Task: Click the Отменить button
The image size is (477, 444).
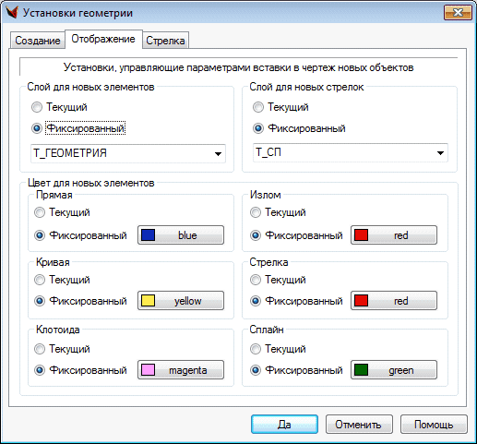Action: point(359,425)
